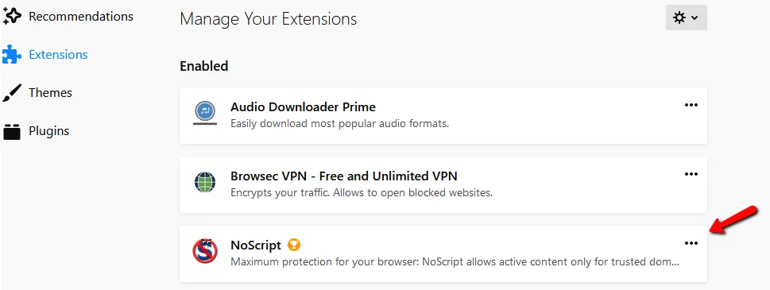Go to the Plugins section
Image resolution: width=770 pixels, height=290 pixels.
tap(49, 131)
